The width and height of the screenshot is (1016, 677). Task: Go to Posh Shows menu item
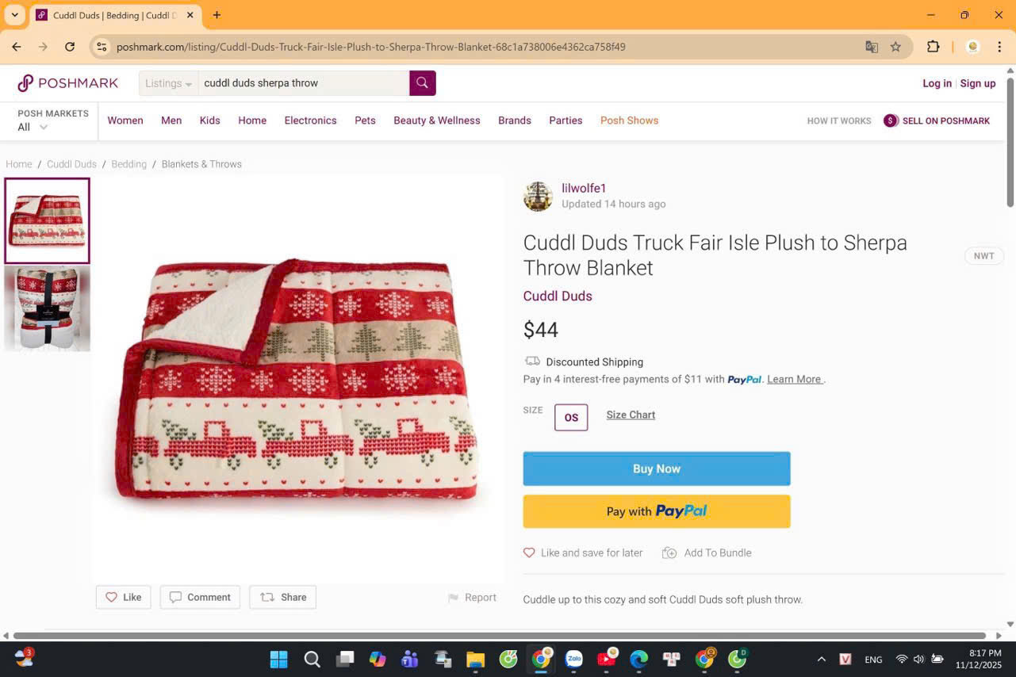(x=629, y=120)
